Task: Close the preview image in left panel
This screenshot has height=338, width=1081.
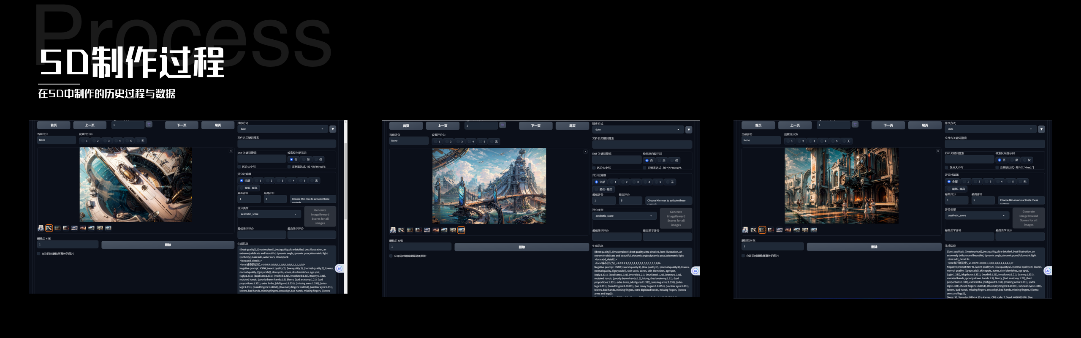Action: coord(231,151)
